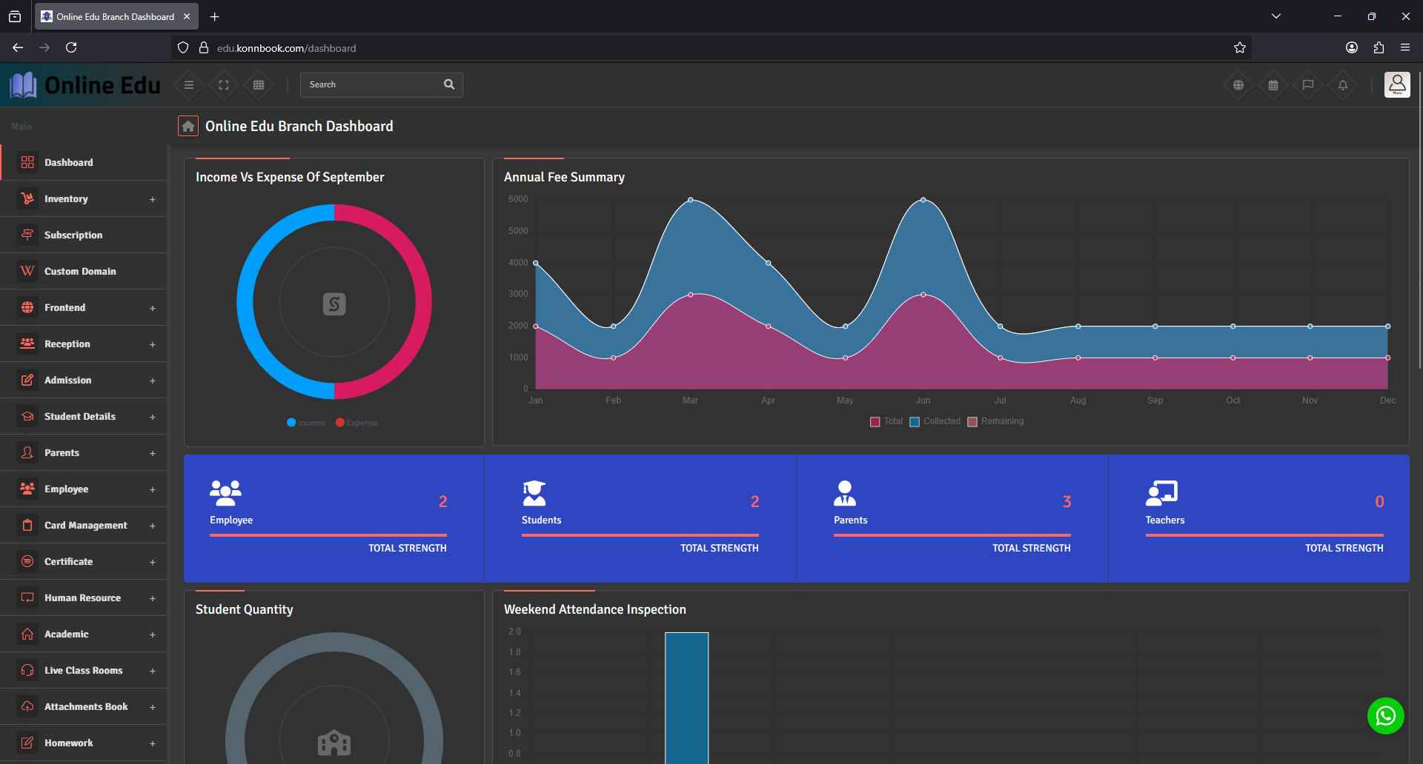This screenshot has width=1423, height=764.
Task: Open the calendar icon in header
Action: 1273,85
